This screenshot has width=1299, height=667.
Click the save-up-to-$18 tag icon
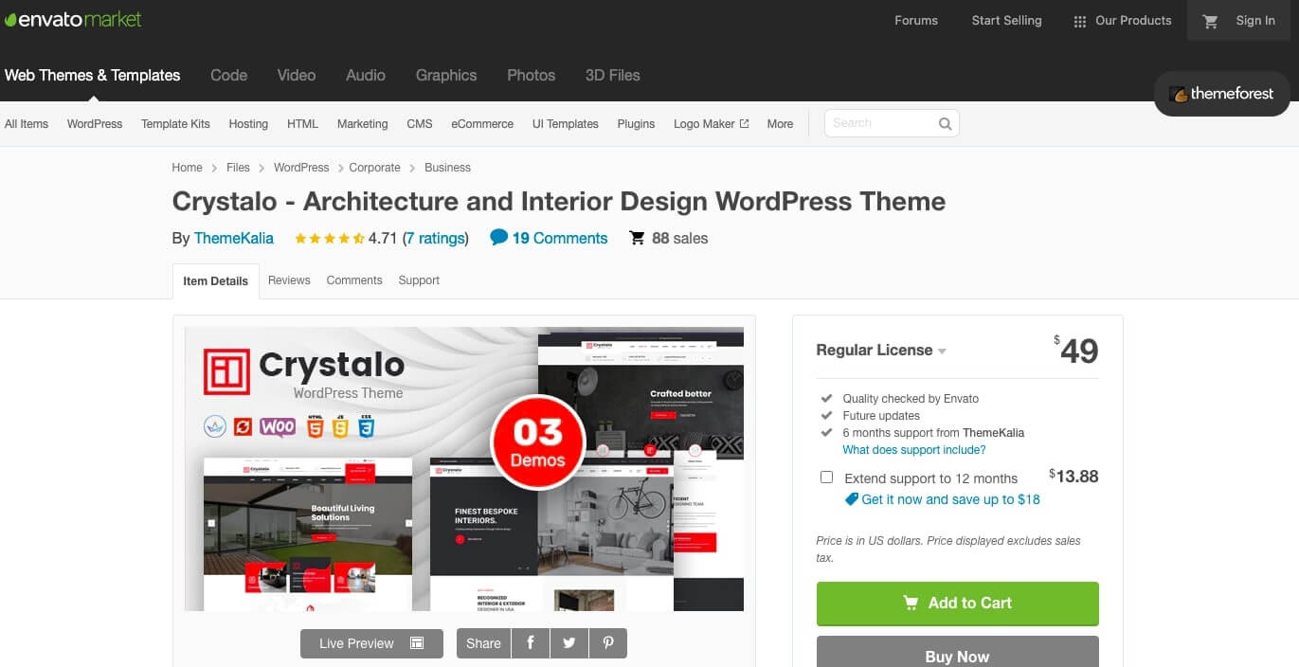point(851,499)
